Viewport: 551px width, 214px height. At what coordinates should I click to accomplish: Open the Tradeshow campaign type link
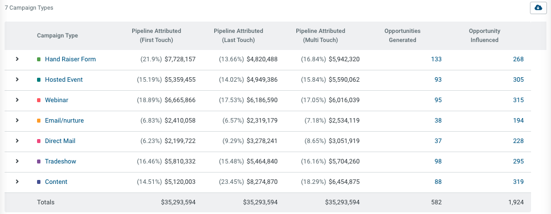click(x=60, y=161)
